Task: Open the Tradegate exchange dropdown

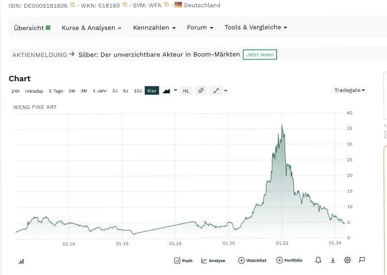Action: click(x=349, y=90)
